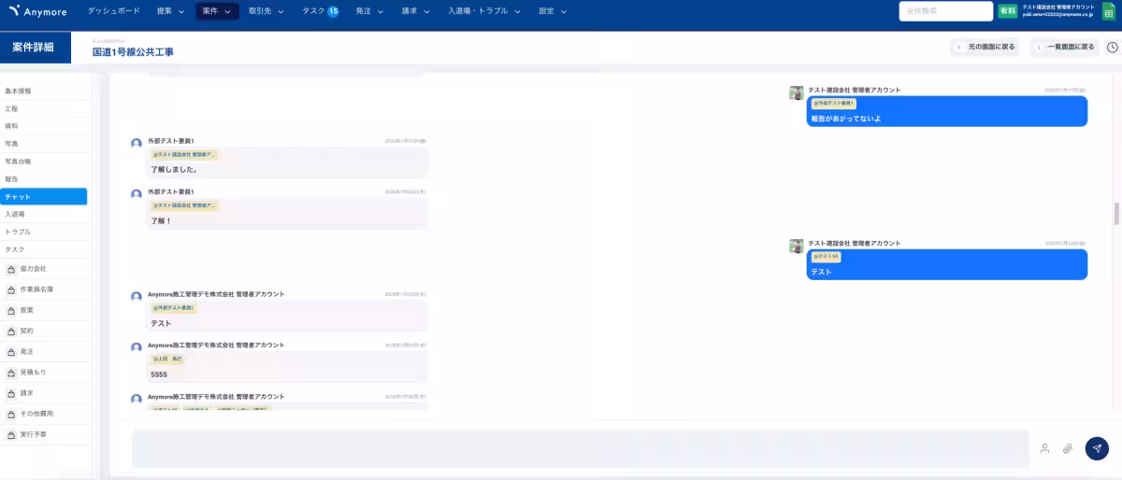Expand the 請求 dropdown in the top bar
Screen dimensions: 1122x480
point(416,11)
